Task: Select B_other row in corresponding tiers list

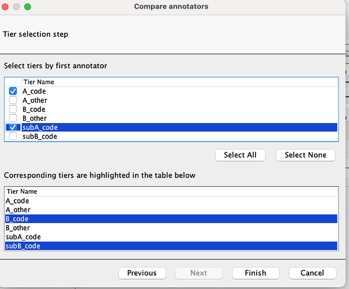Action: pyautogui.click(x=18, y=228)
